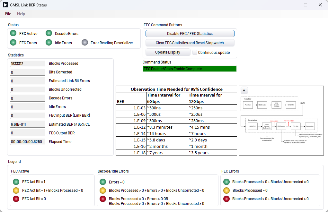Click the '~1 month' table cell
The width and height of the screenshot is (328, 212).
[213, 147]
